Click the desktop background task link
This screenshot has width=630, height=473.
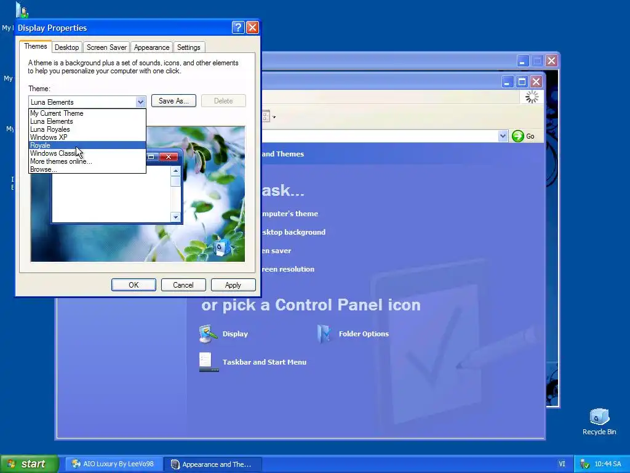tap(293, 232)
